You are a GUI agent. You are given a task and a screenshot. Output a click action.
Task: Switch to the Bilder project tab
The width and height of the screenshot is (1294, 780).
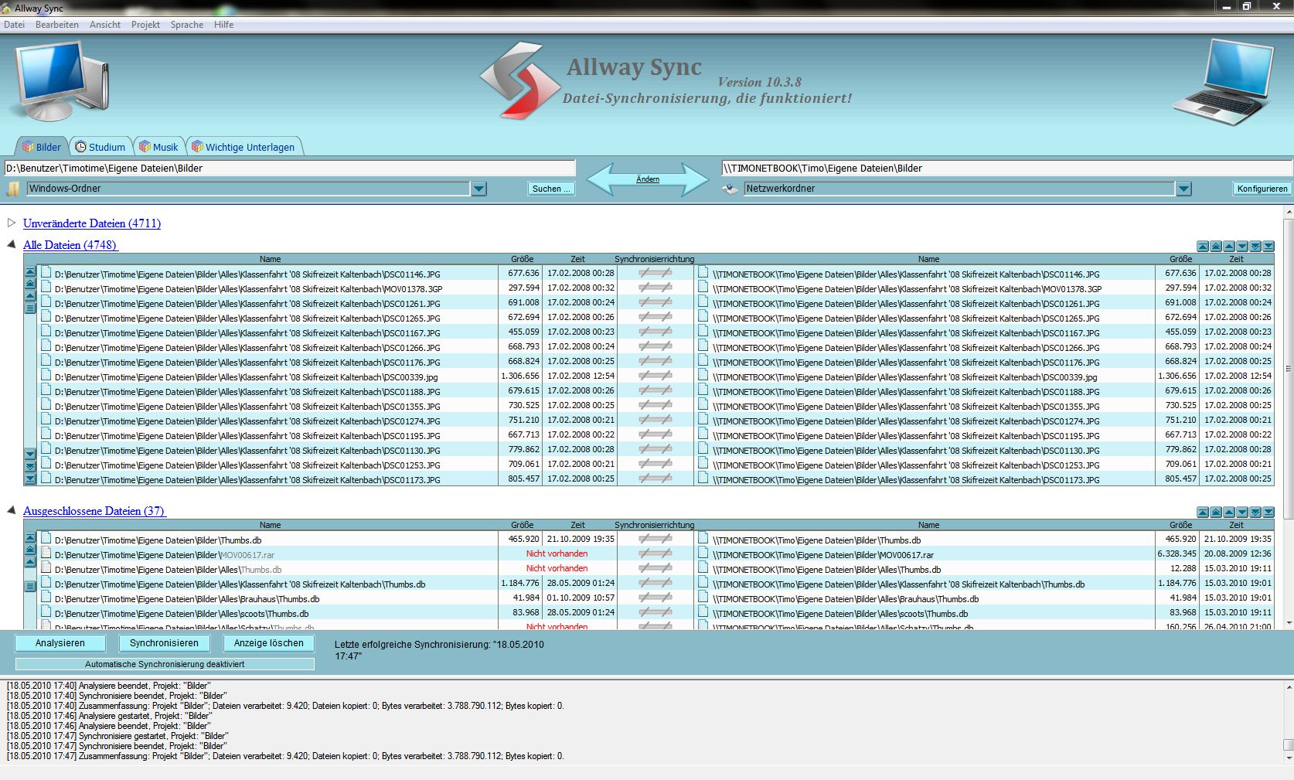tap(42, 147)
